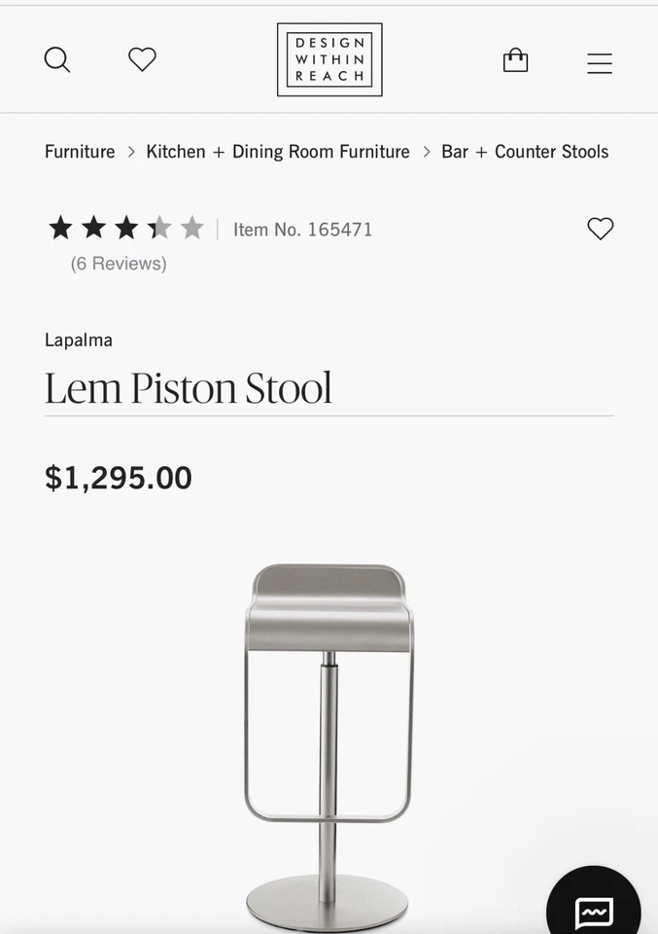This screenshot has width=658, height=934.
Task: View the 6 Reviews link
Action: [x=119, y=264]
